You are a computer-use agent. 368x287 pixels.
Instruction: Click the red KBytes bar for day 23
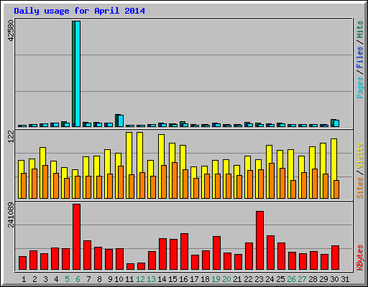click(x=260, y=240)
